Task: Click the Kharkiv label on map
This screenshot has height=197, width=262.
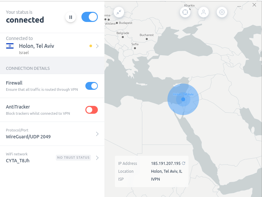Action: coord(189,6)
